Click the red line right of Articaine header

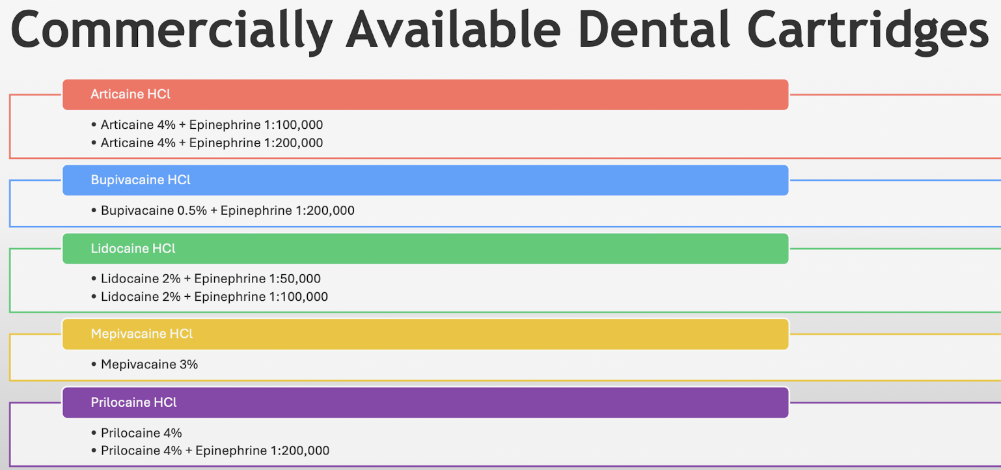895,94
